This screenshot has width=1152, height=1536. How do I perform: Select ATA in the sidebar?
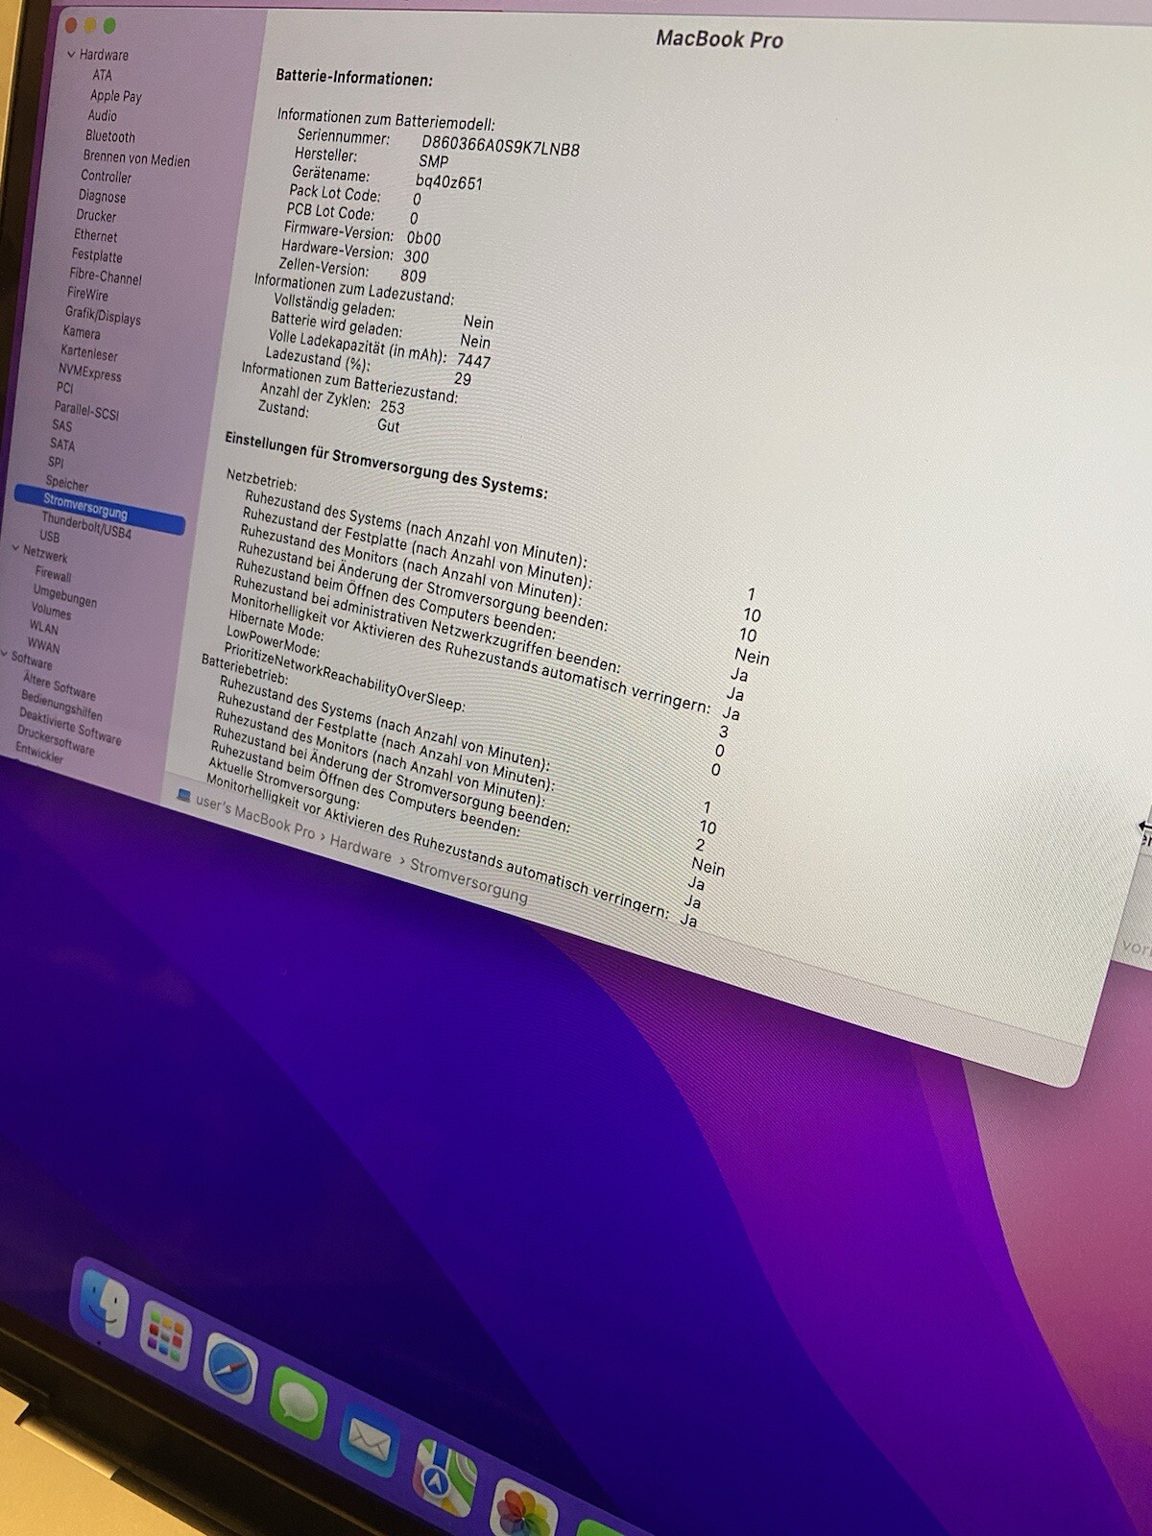(x=102, y=75)
